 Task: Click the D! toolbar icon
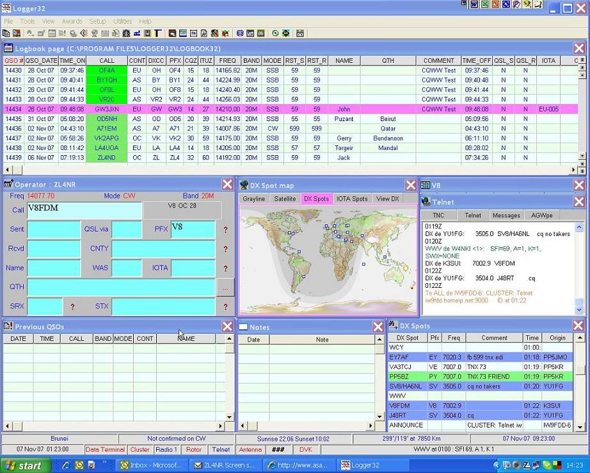tap(63, 33)
